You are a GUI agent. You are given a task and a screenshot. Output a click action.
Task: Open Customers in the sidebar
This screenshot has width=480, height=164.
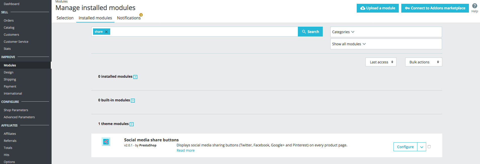(11, 34)
